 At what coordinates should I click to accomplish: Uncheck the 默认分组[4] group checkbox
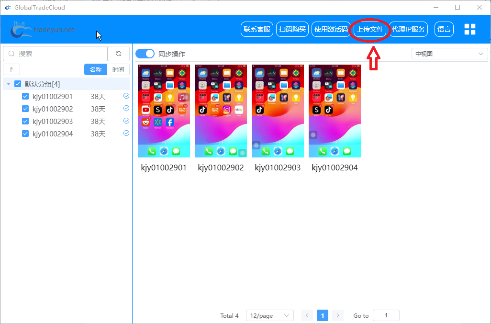(x=18, y=84)
